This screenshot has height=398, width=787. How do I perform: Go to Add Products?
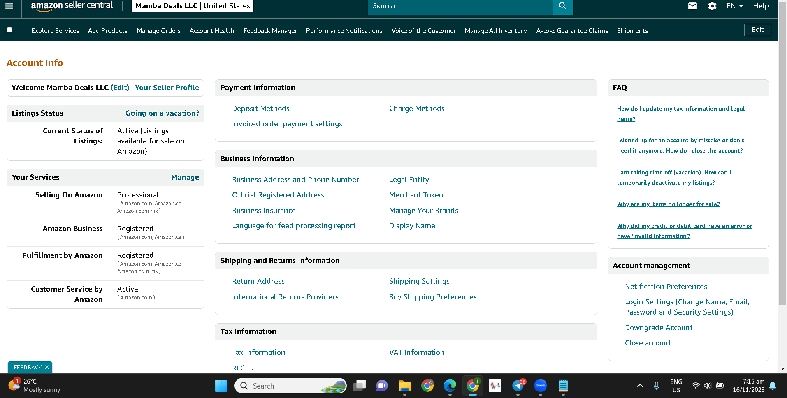[x=107, y=30]
